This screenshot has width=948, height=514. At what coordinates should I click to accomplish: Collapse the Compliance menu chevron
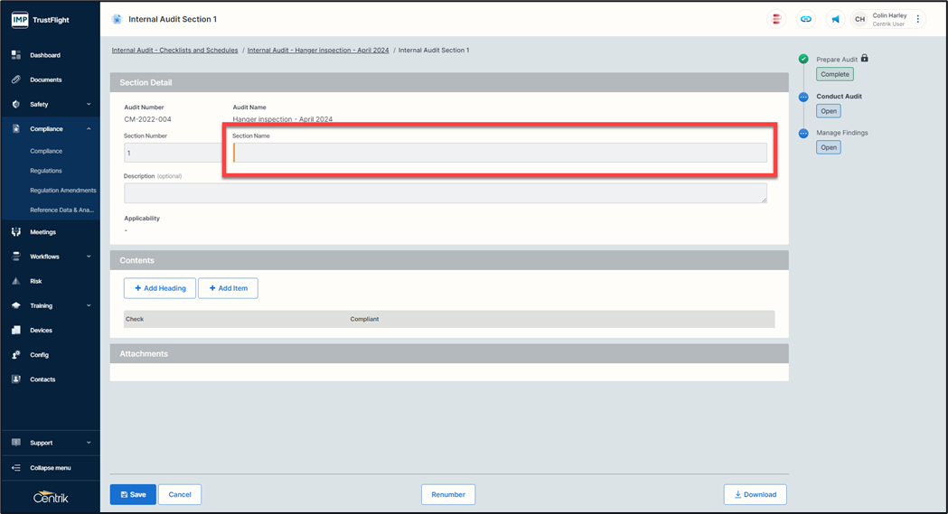click(x=89, y=128)
